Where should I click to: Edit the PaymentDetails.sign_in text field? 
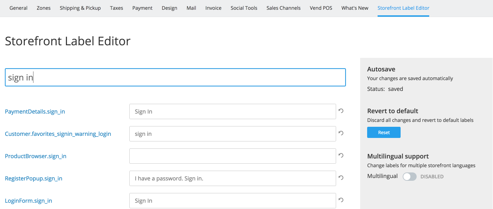(x=233, y=111)
